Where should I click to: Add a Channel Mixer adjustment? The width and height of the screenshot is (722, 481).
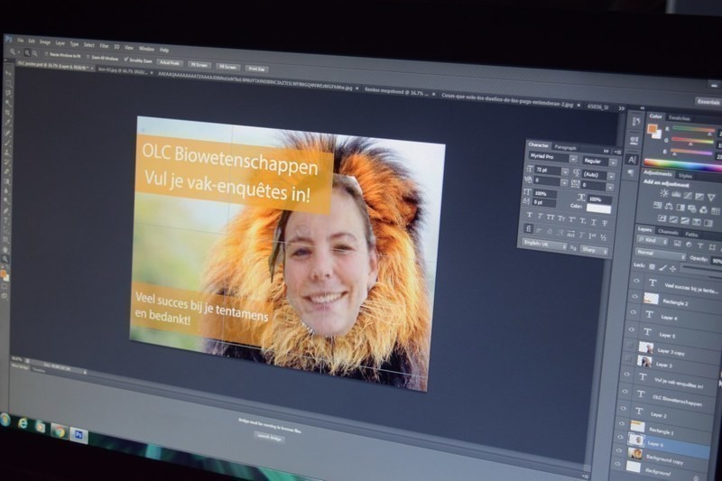click(x=703, y=210)
